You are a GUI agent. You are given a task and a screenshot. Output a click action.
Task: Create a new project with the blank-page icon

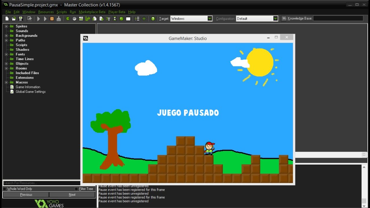click(x=7, y=19)
